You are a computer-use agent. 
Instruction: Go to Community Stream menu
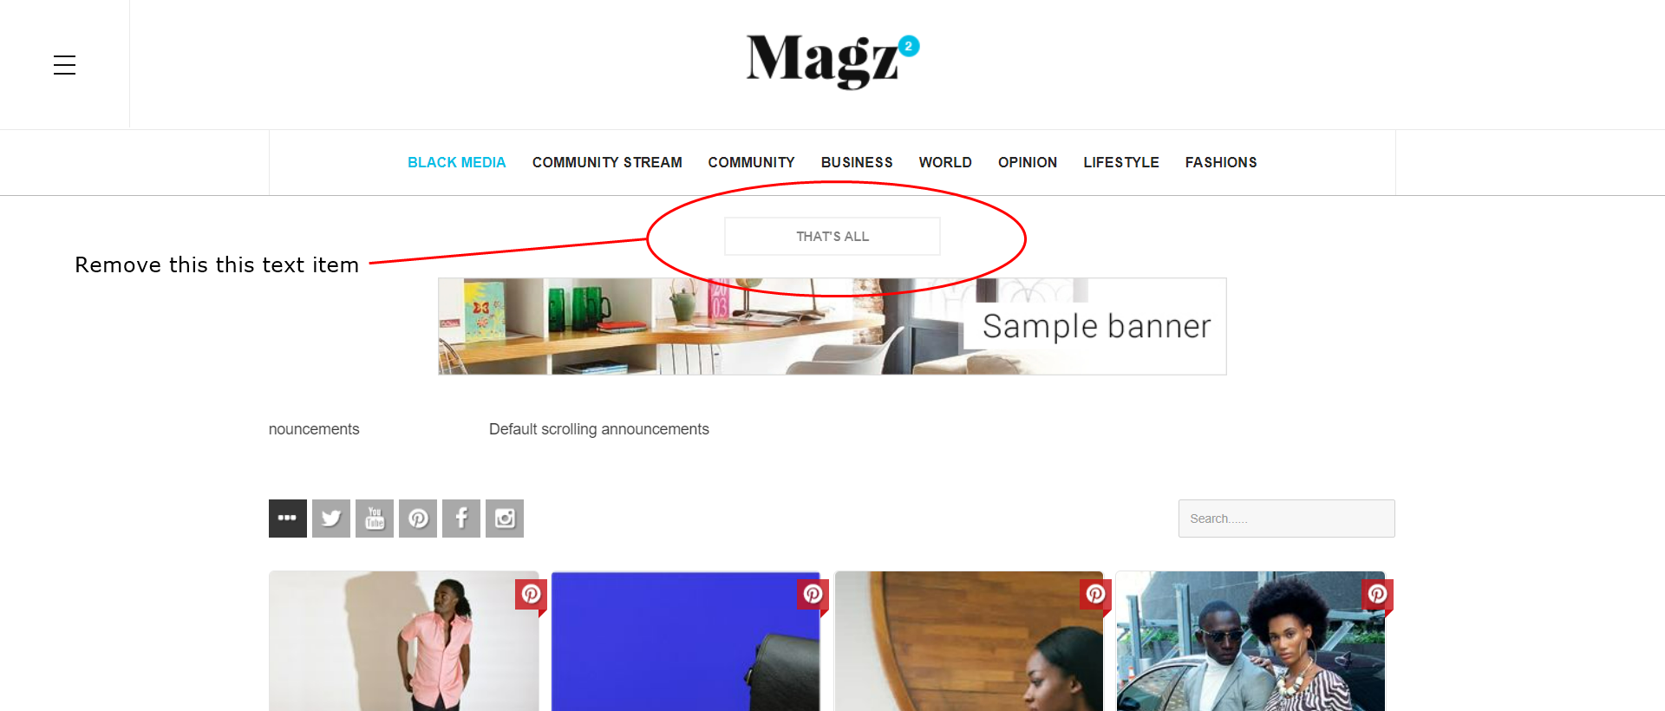(x=607, y=162)
